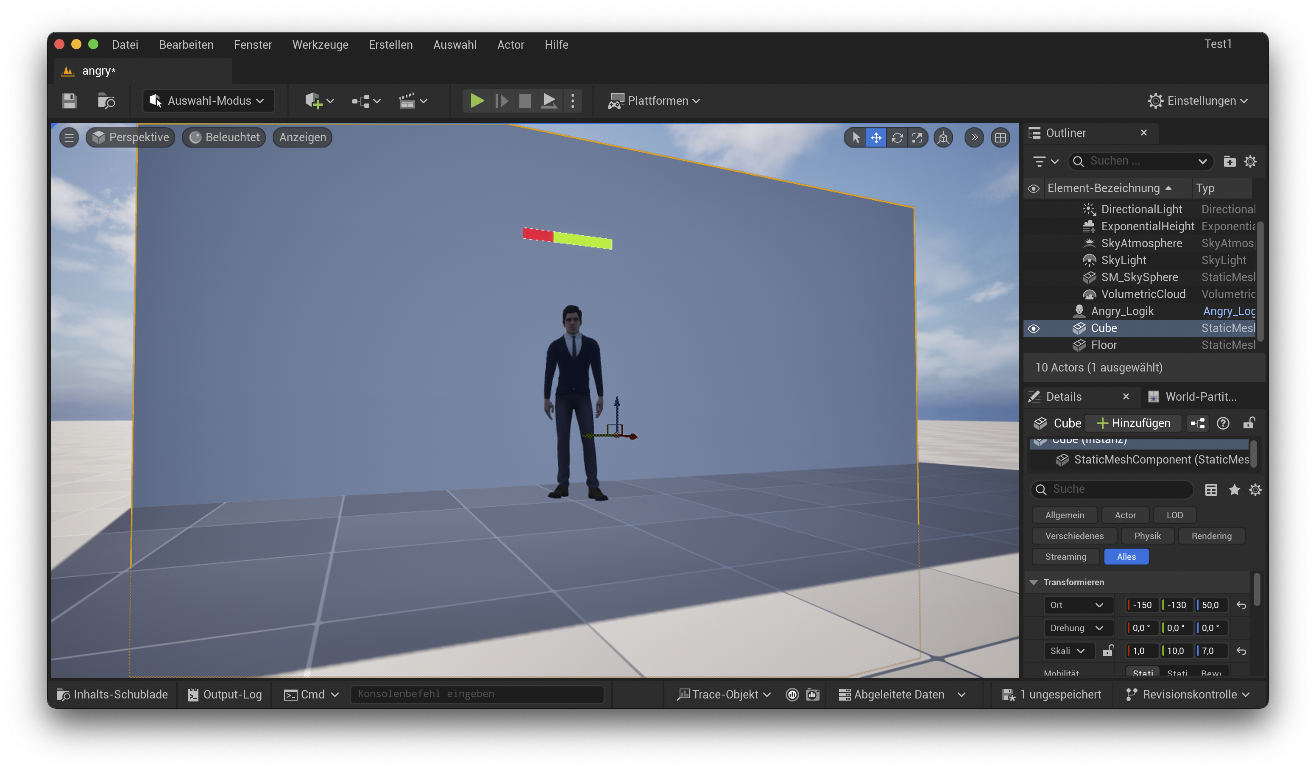Click the Hinzufügen button
Image resolution: width=1316 pixels, height=771 pixels.
pos(1133,423)
